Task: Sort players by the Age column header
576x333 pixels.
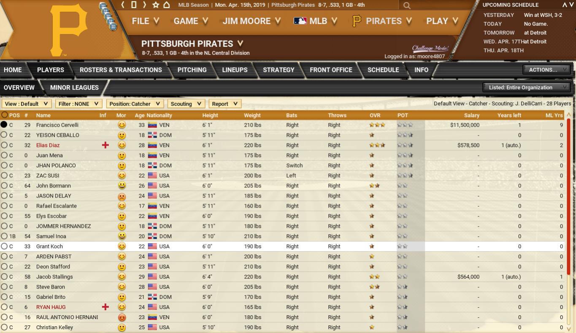Action: [140, 115]
